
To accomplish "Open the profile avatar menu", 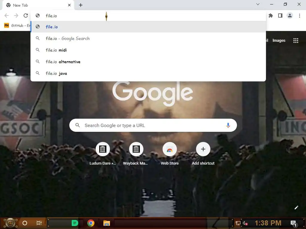I will [x=290, y=16].
